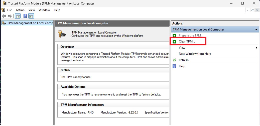Close the TPM Management window
The height and width of the screenshot is (126, 260).
[x=254, y=3]
